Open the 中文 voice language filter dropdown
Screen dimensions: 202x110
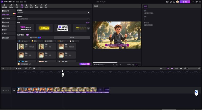tap(24, 41)
